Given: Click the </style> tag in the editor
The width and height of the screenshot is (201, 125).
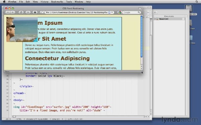Looking at the screenshot, I should click(x=26, y=86).
